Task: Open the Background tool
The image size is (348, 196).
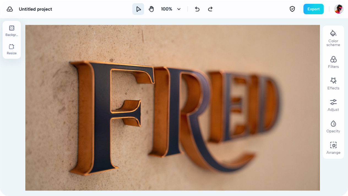Action: point(12,31)
